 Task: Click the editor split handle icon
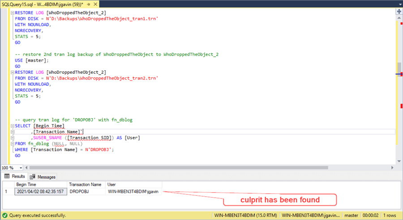[x=399, y=11]
